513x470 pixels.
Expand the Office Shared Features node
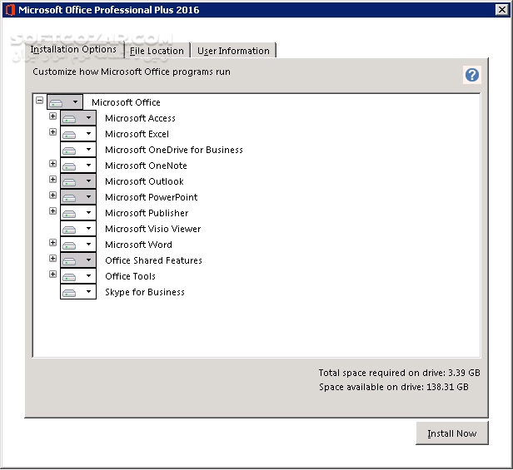[52, 258]
